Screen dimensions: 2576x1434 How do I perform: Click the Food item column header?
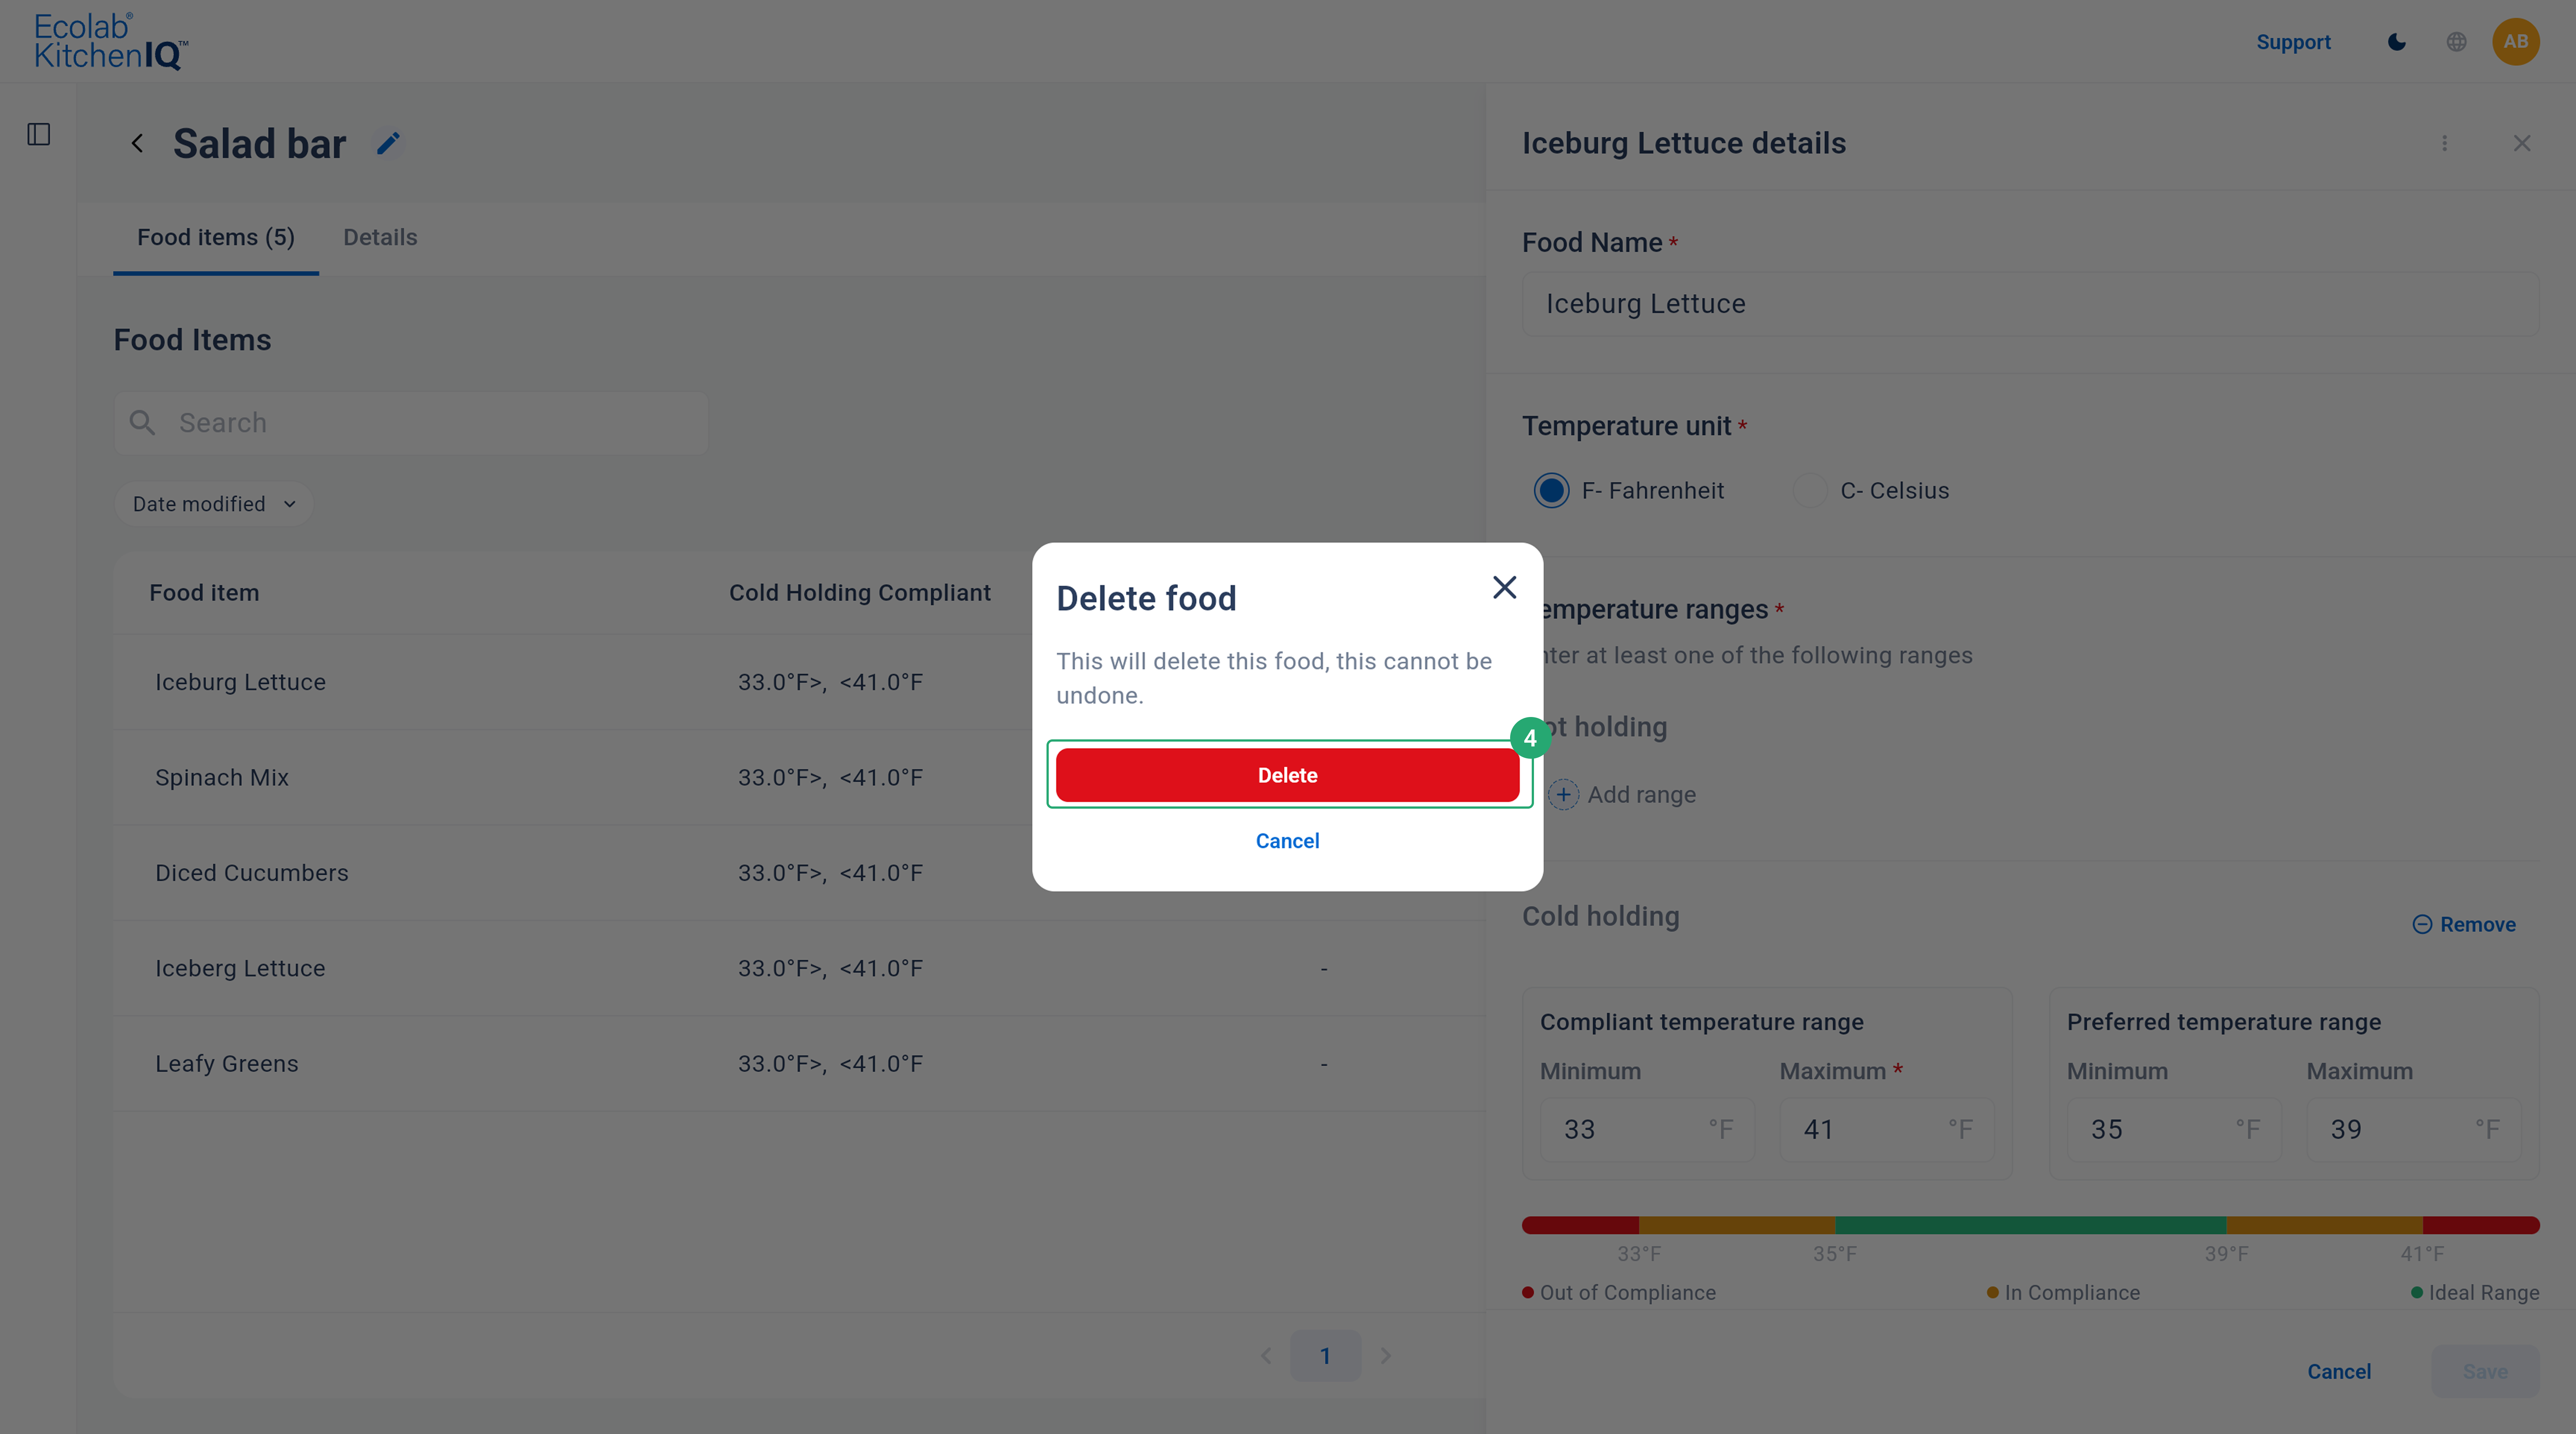pos(204,593)
